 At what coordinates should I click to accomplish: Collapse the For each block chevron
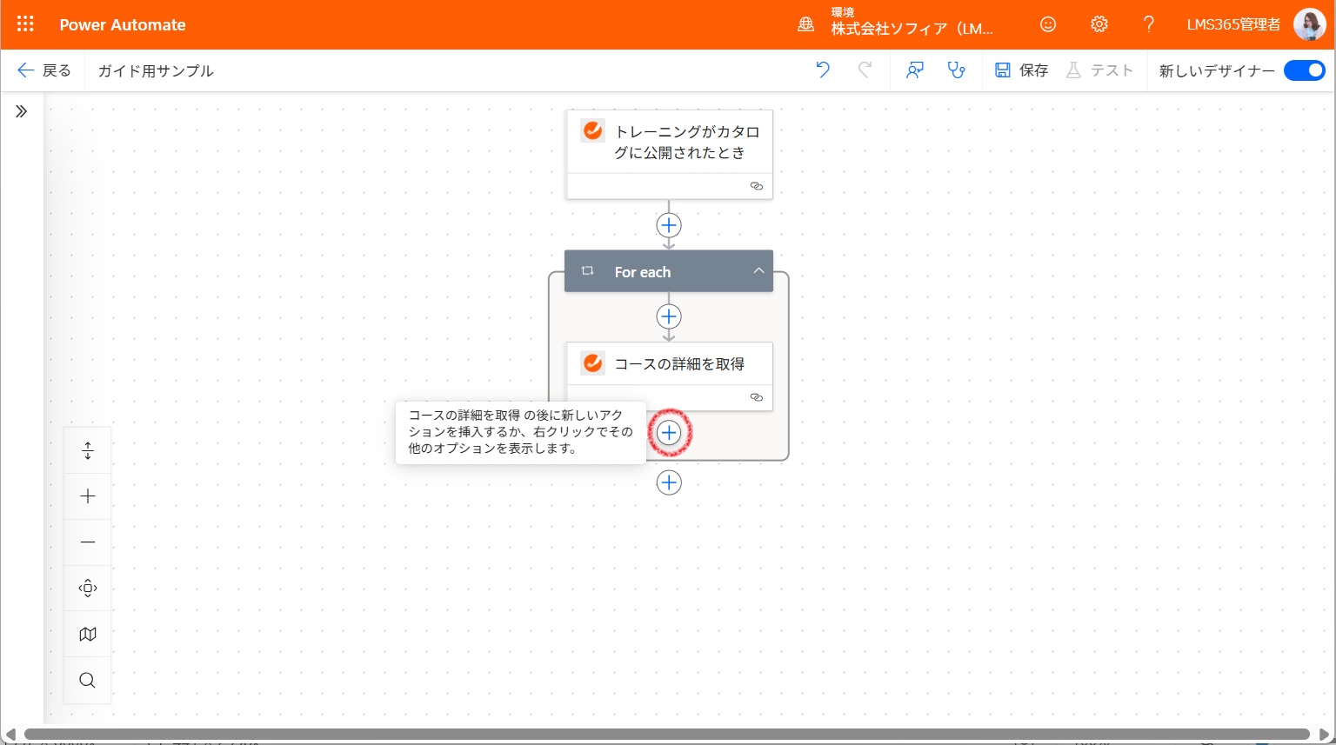pyautogui.click(x=758, y=271)
